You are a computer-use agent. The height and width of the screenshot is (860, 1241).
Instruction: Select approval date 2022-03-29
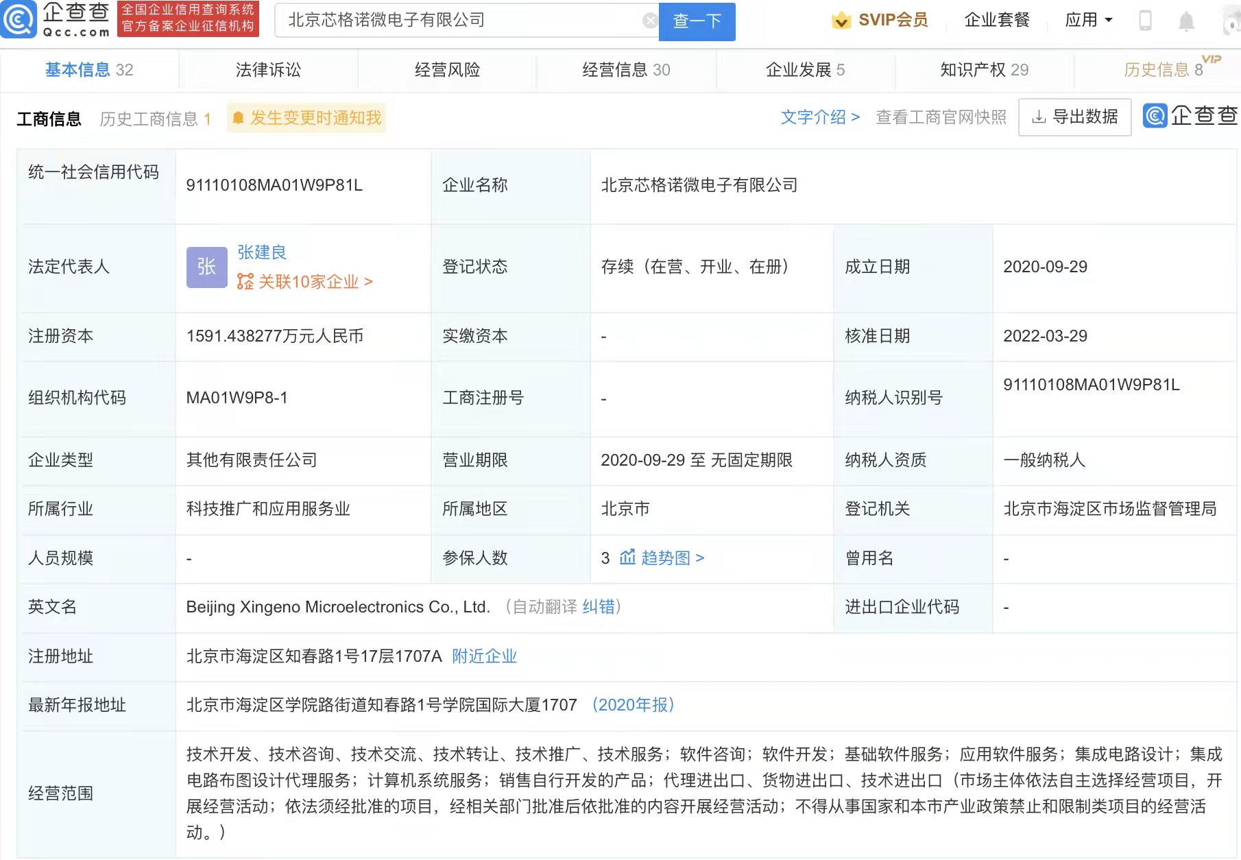1045,336
